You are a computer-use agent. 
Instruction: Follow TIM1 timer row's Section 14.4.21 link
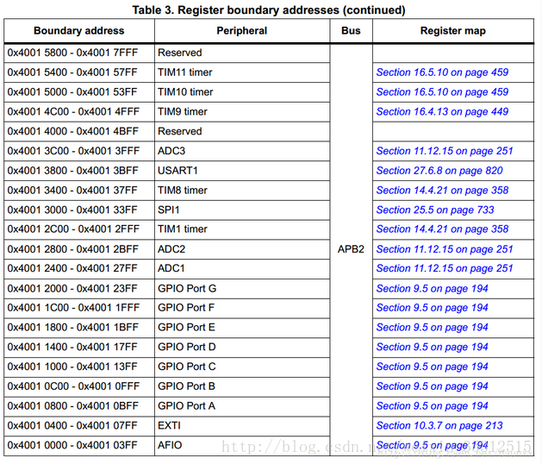442,229
